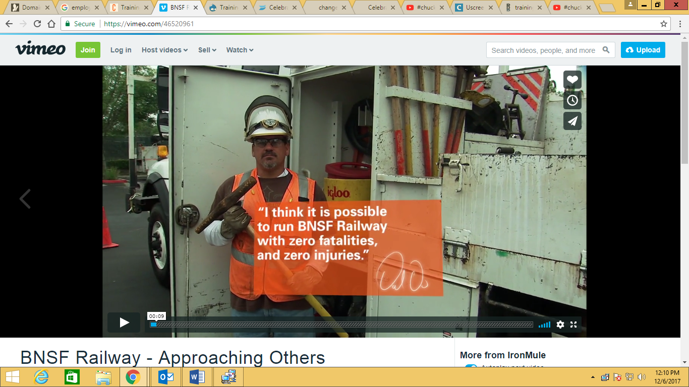Screen dimensions: 689x387
Task: Seek along the video progress bar
Action: tap(341, 325)
